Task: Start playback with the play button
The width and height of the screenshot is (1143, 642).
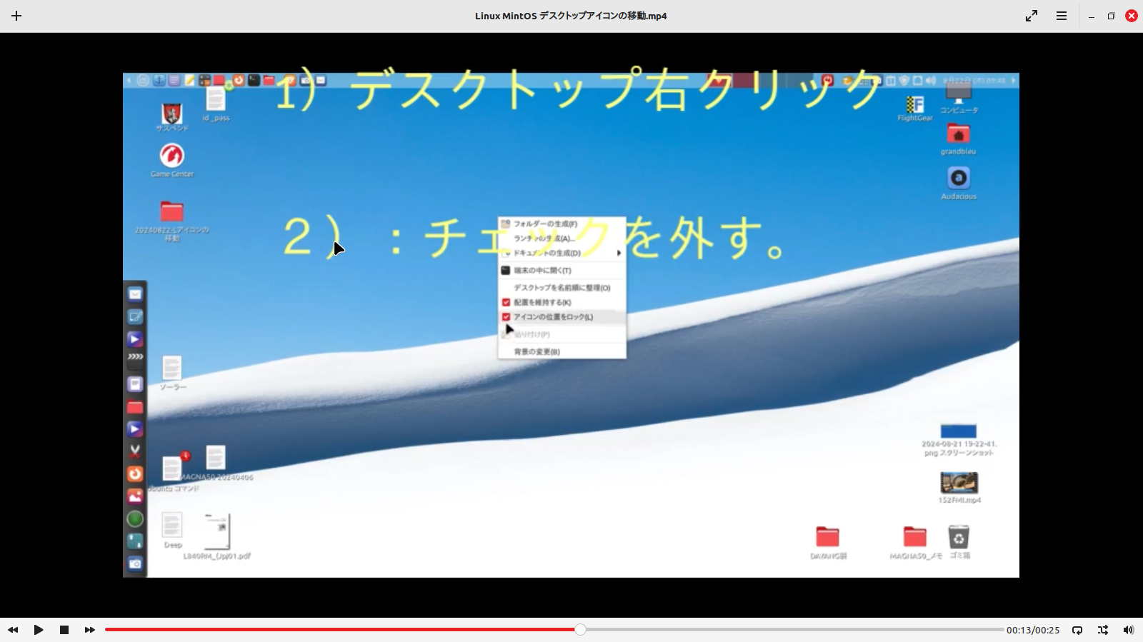Action: 39,630
